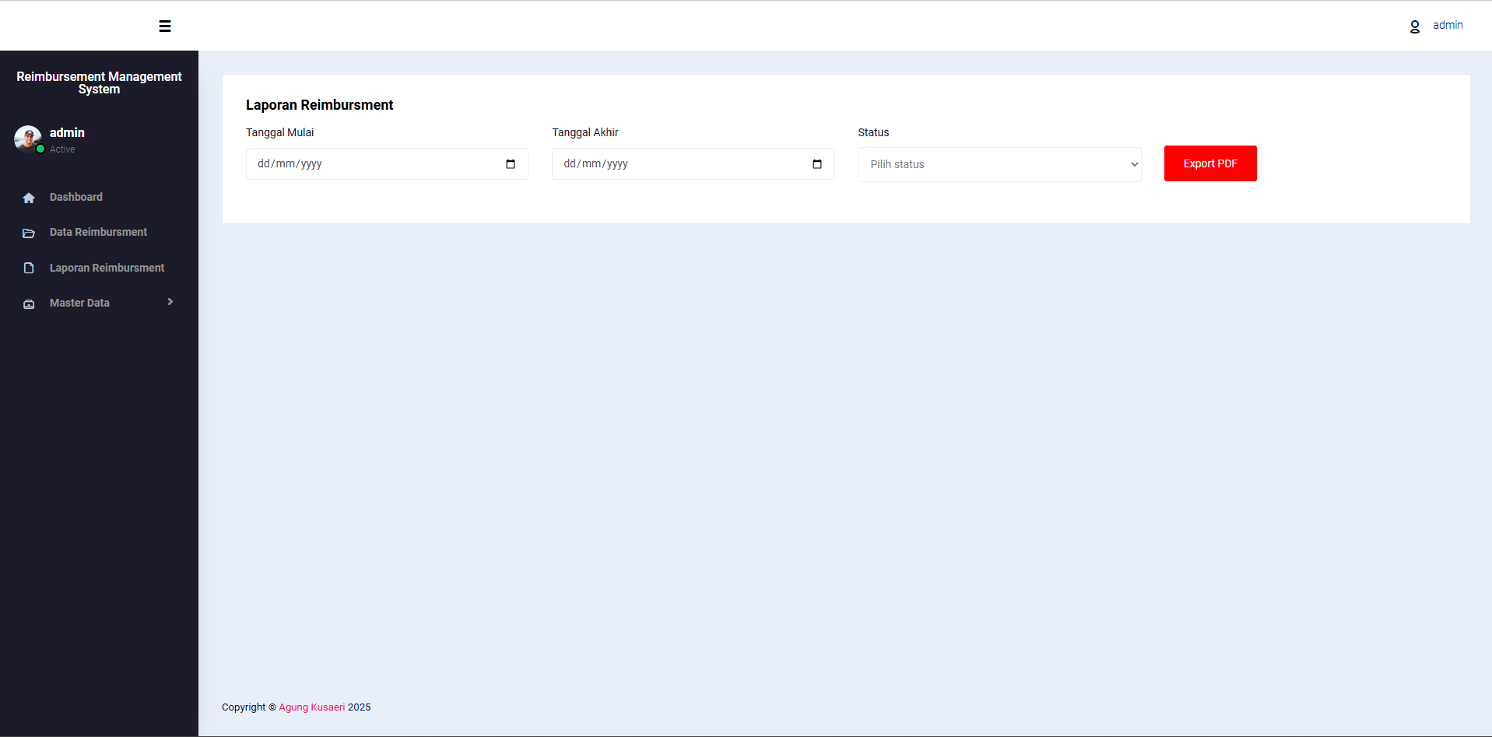Click the Tanggal Akhir label
This screenshot has height=737, width=1492.
tap(585, 132)
